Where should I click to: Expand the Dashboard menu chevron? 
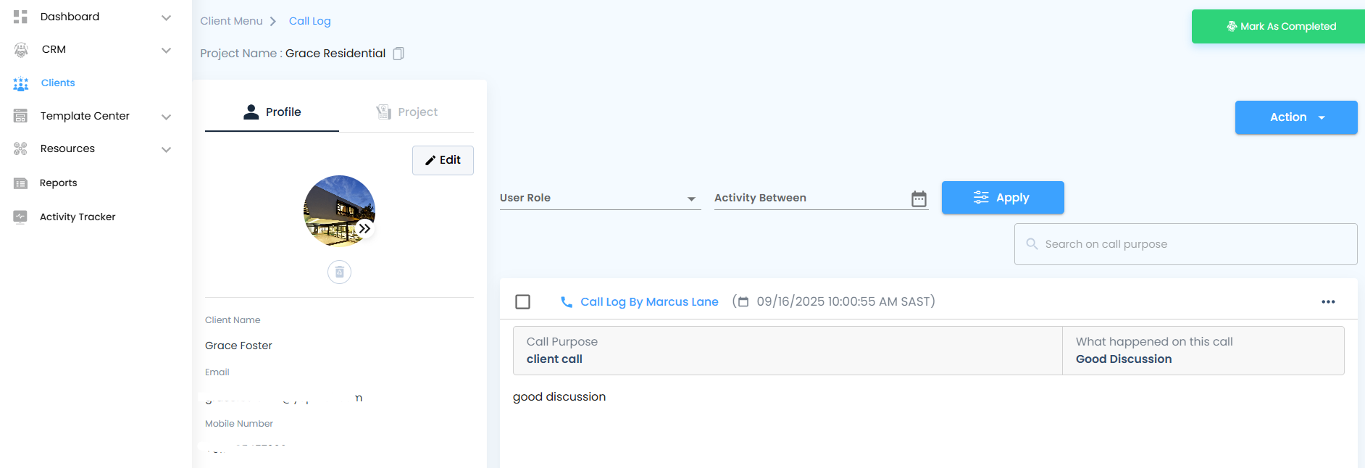pos(166,17)
